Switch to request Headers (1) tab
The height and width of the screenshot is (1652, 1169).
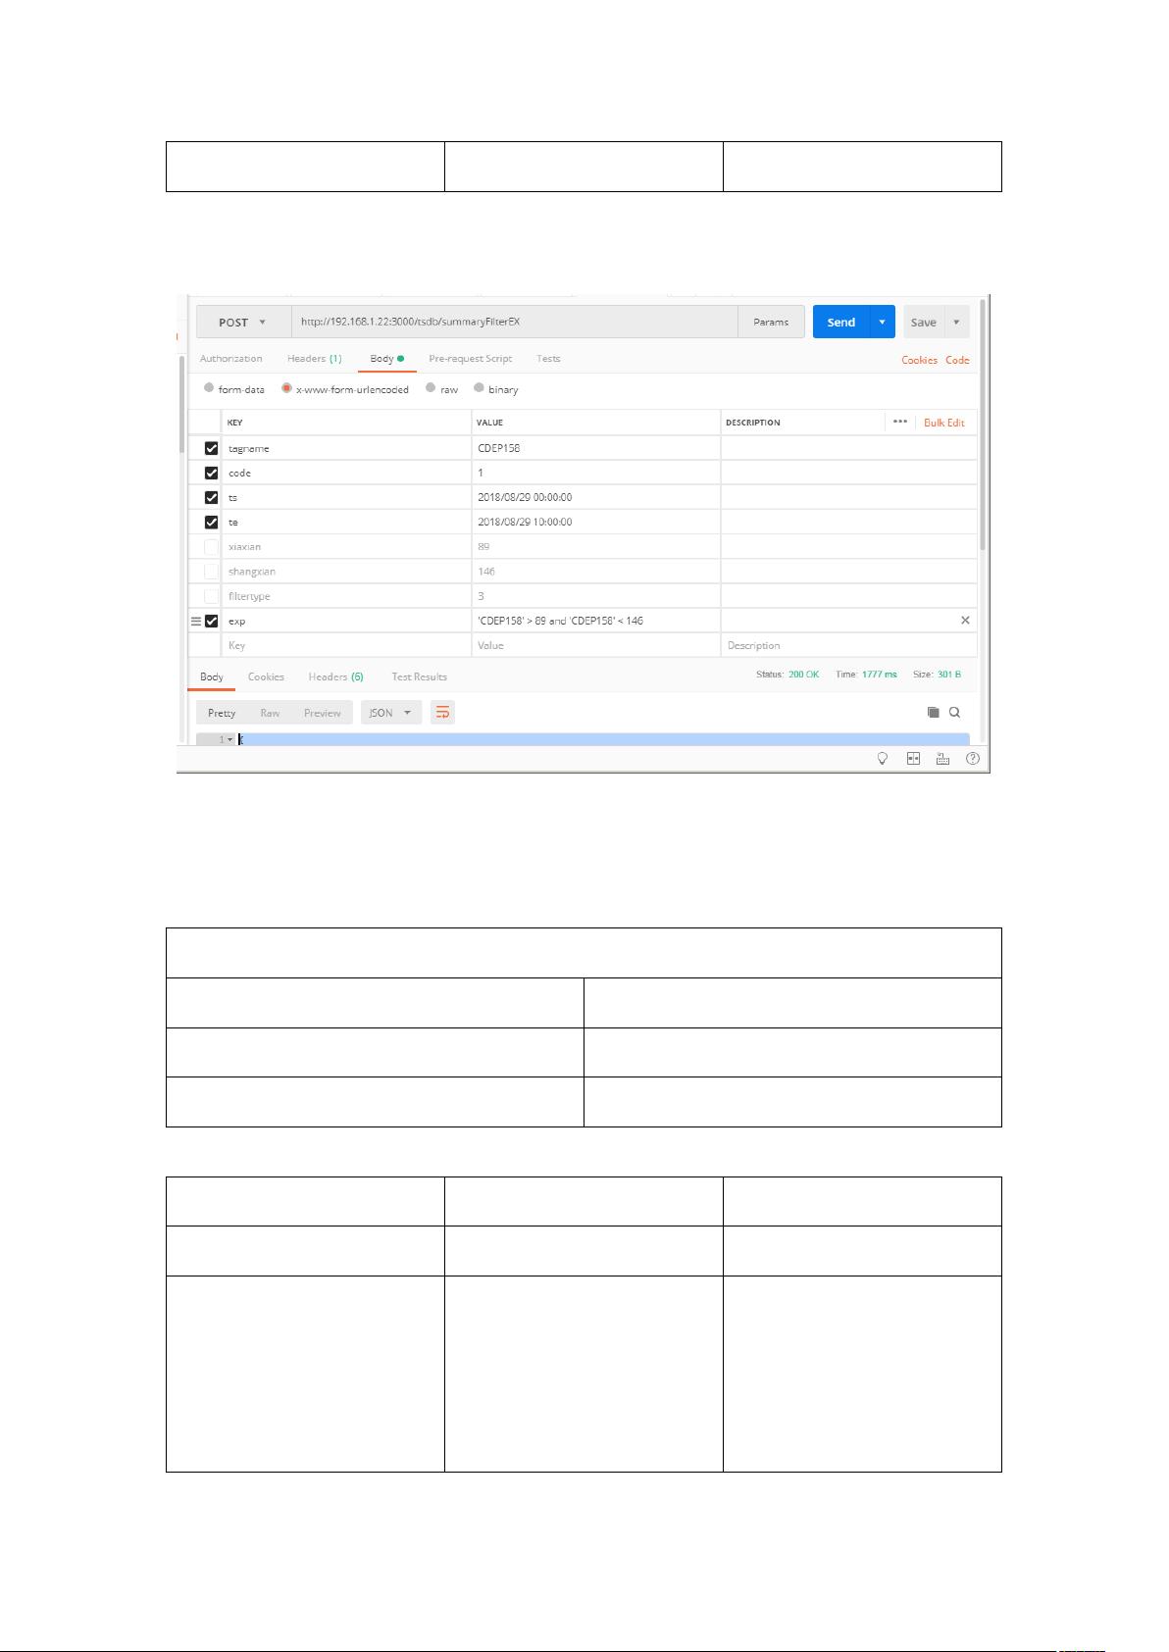click(315, 359)
